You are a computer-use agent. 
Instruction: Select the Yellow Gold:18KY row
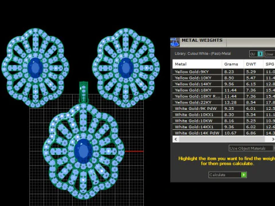point(223,90)
